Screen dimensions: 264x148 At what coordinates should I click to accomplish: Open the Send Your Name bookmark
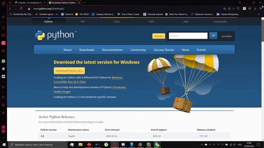pos(177,14)
